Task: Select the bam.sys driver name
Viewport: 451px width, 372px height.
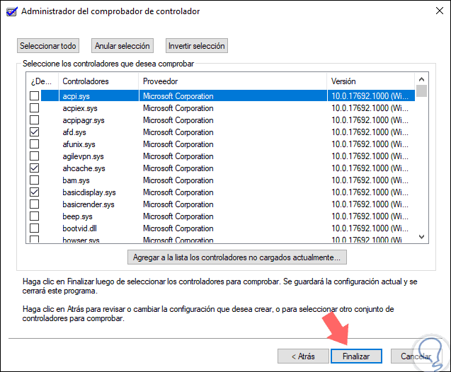Action: tap(76, 180)
